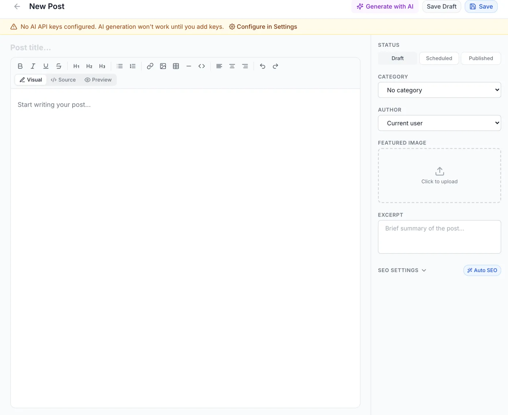Viewport: 508px width, 415px height.
Task: Align text left
Action: pos(219,66)
